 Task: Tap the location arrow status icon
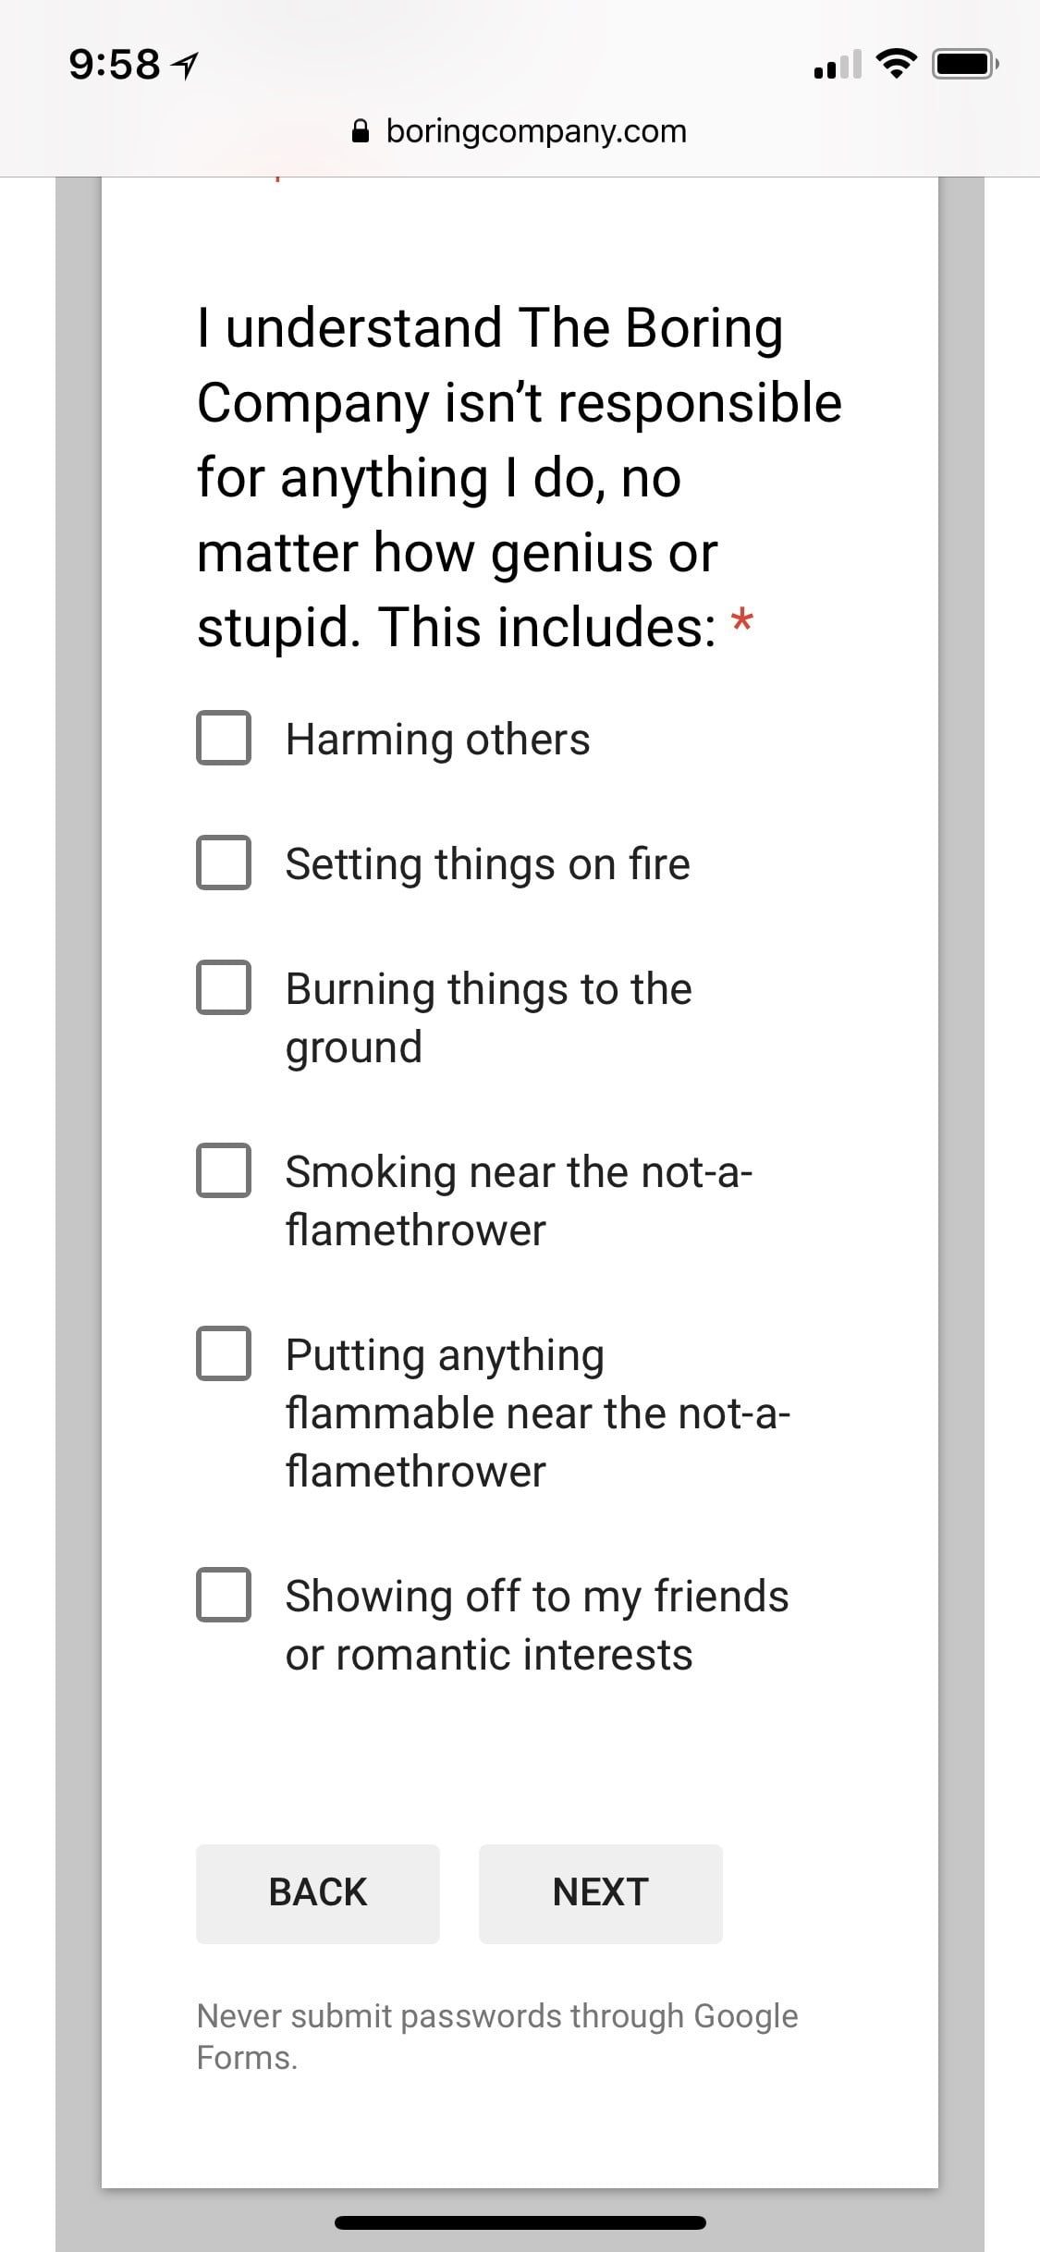pos(186,65)
